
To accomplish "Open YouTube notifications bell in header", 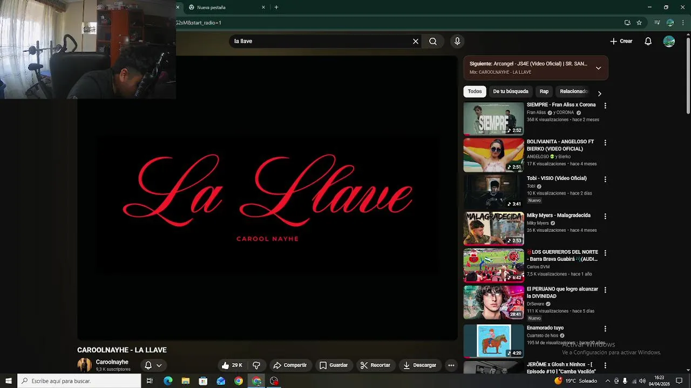I will pos(648,41).
